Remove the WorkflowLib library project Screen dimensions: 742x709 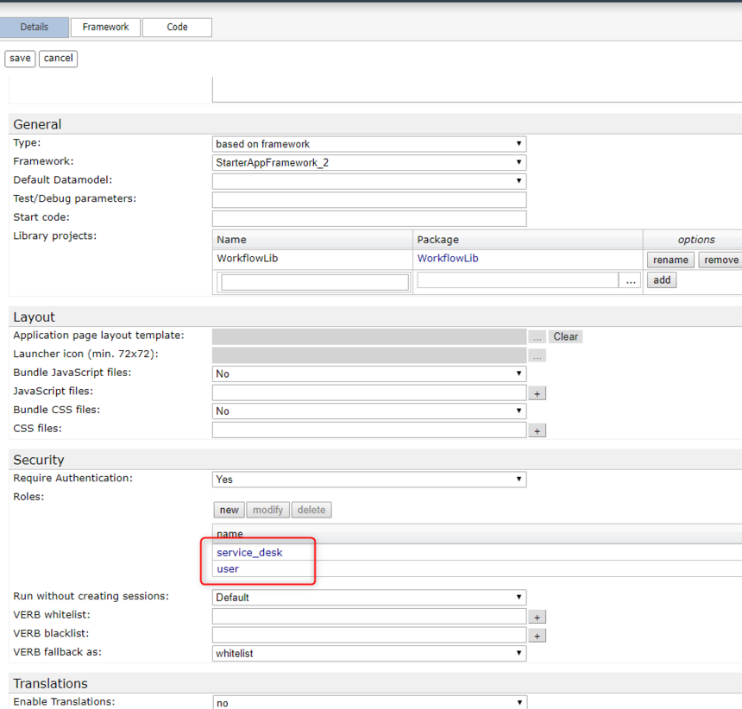point(720,260)
